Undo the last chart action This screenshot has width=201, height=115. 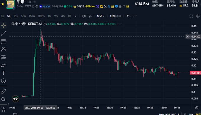pos(129,16)
